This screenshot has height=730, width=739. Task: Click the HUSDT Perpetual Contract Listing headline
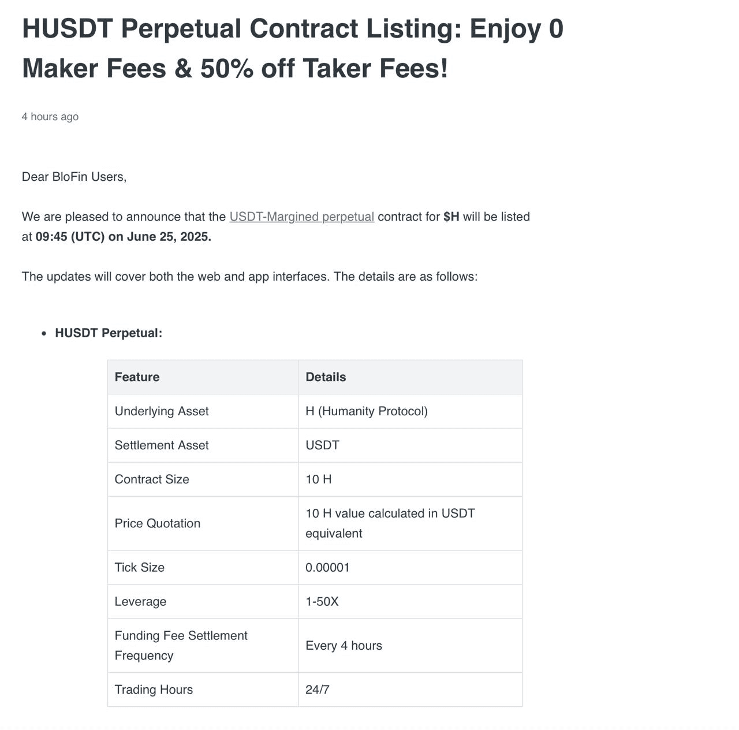[x=293, y=49]
